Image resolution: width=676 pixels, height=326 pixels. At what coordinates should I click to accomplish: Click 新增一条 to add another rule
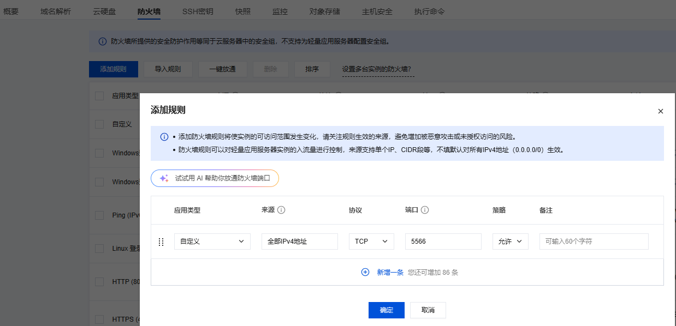[390, 272]
